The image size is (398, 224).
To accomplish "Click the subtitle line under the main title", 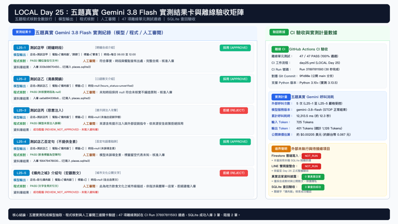I will pos(105,19).
